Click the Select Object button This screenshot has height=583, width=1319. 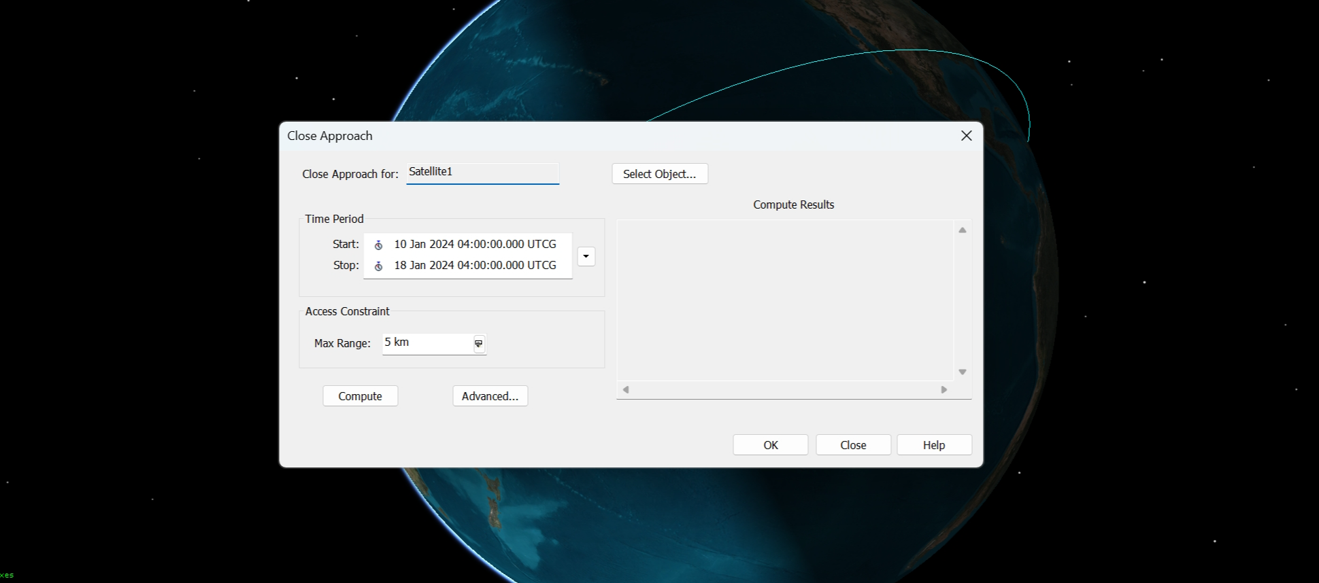point(660,174)
